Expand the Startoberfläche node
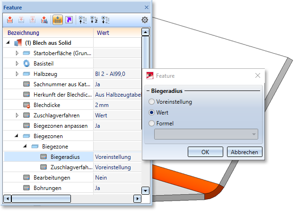The image size is (297, 214). pos(17,53)
